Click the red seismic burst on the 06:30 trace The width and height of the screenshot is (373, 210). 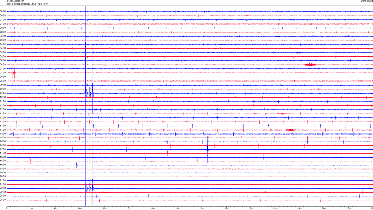click(310, 65)
